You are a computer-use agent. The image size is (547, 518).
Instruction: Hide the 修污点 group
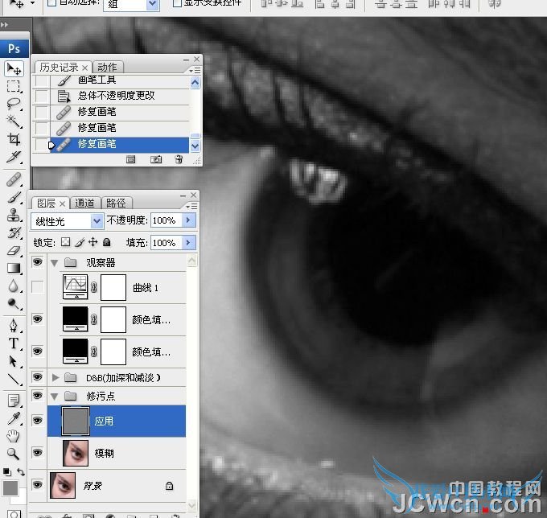coord(38,396)
